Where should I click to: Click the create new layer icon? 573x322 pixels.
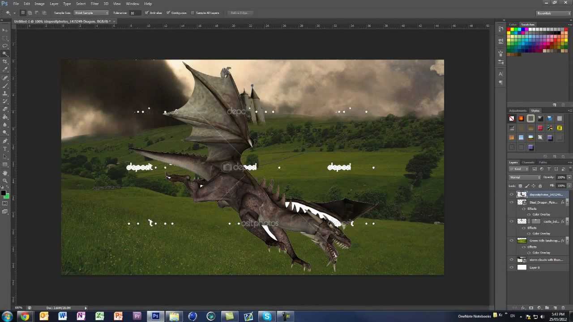[555, 308]
